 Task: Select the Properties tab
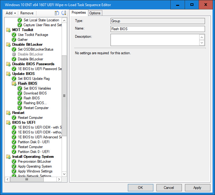(79, 13)
